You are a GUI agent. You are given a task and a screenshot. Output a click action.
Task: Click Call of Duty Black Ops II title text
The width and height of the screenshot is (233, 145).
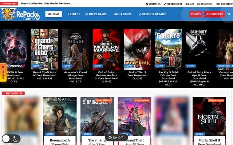[x=199, y=78]
